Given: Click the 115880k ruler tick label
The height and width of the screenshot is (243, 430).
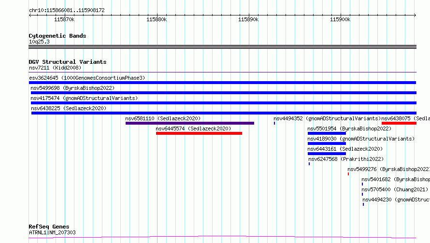Looking at the screenshot, I should (x=157, y=19).
